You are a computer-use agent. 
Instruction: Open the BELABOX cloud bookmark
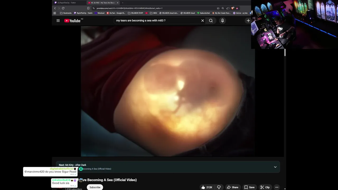tap(188, 13)
